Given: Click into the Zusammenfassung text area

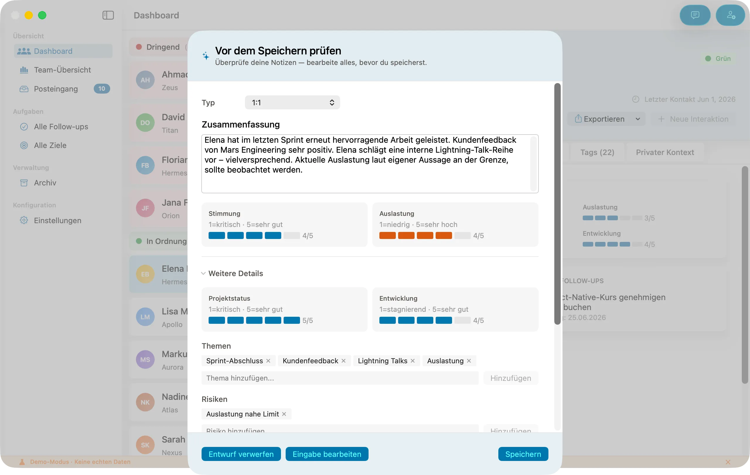Looking at the screenshot, I should click(x=370, y=164).
